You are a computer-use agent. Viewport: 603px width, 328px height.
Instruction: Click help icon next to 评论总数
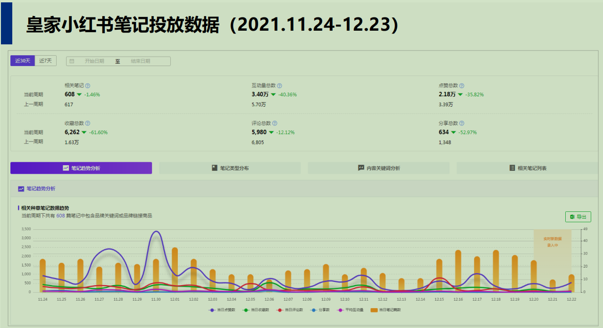275,124
